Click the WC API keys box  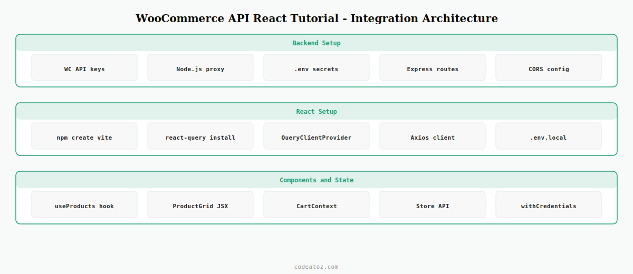click(84, 67)
